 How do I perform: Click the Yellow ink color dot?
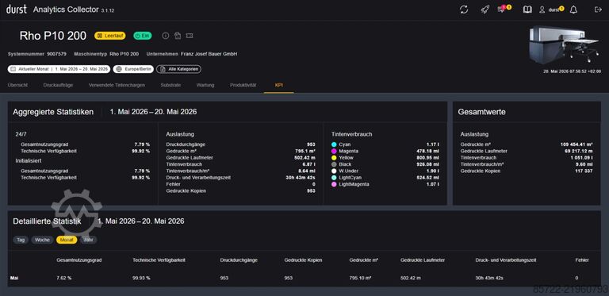[334, 158]
